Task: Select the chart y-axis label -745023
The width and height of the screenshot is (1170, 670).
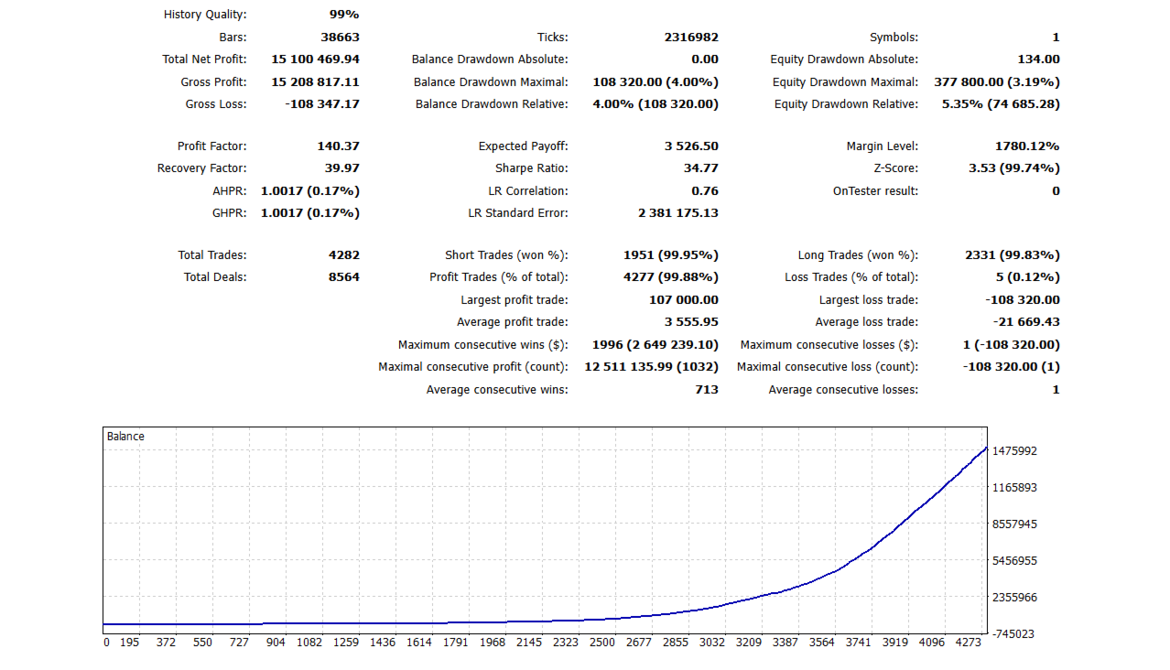Action: pyautogui.click(x=1013, y=633)
